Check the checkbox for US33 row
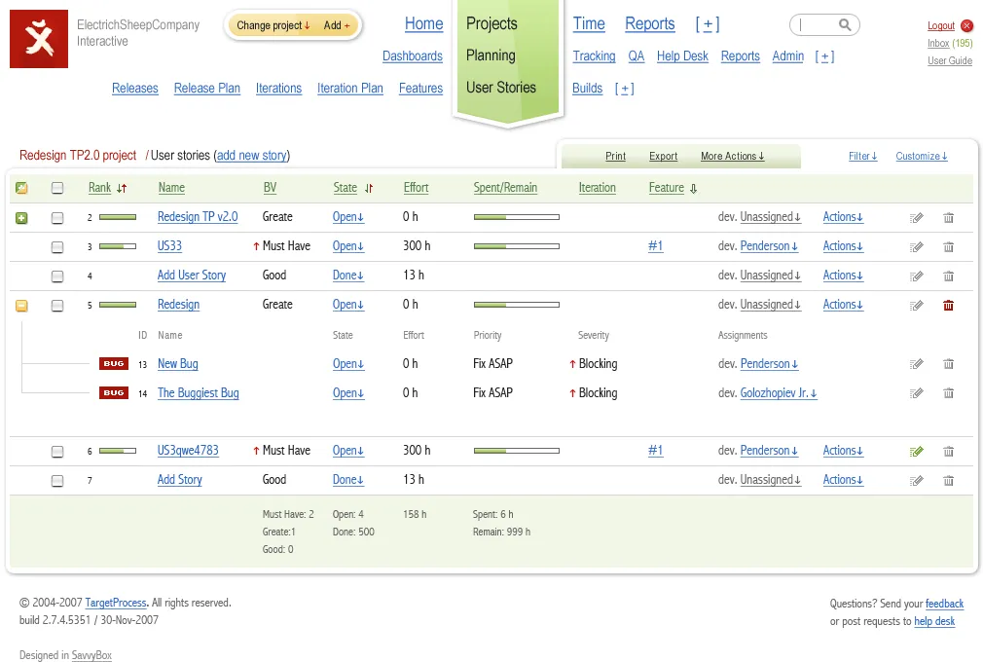983x662 pixels. click(57, 247)
